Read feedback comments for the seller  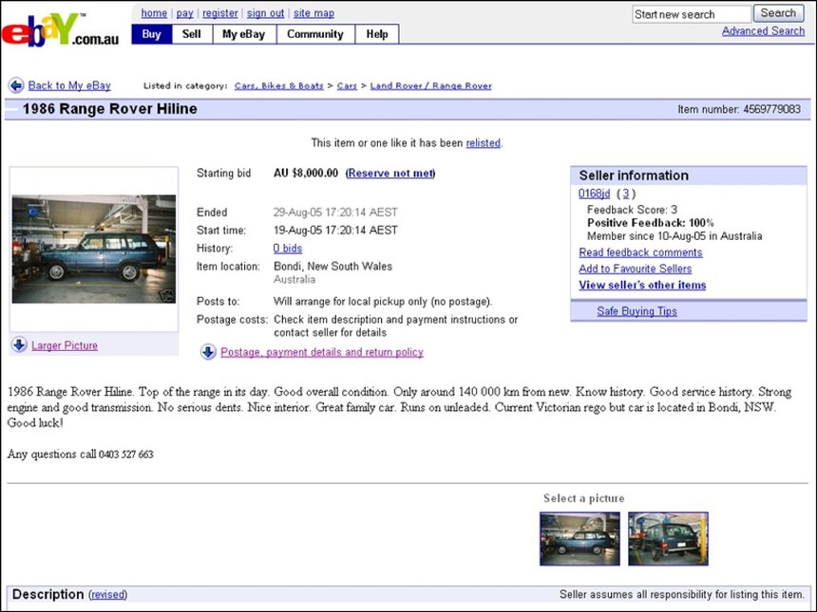(640, 252)
